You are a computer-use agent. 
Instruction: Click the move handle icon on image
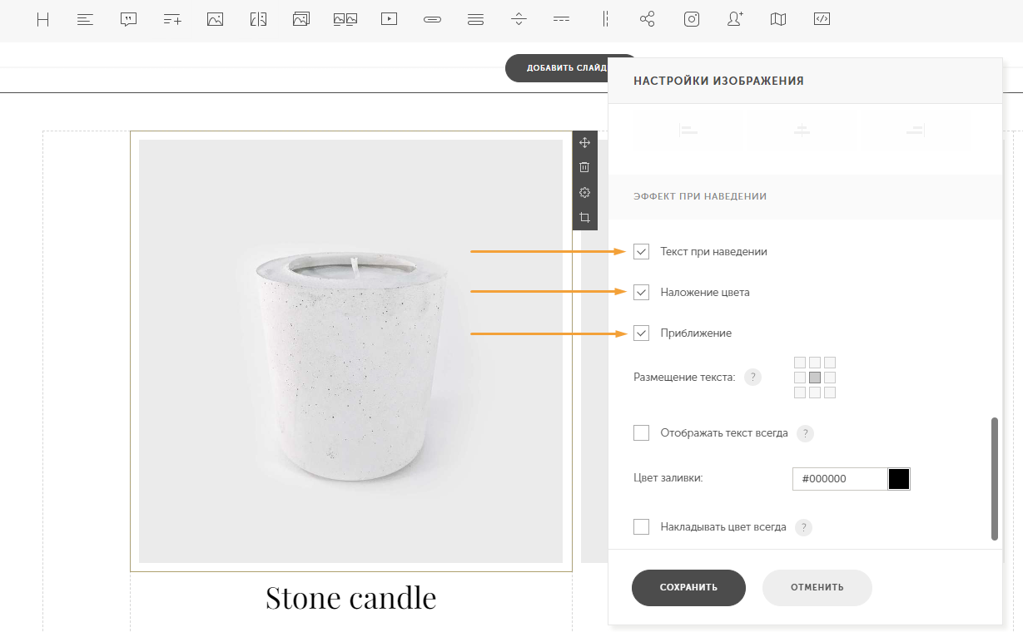click(x=584, y=142)
